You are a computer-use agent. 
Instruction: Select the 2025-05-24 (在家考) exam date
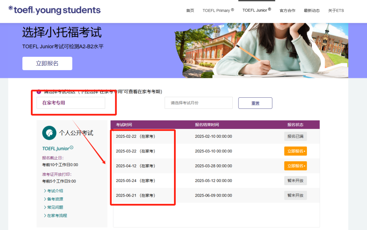pyautogui.click(x=136, y=181)
